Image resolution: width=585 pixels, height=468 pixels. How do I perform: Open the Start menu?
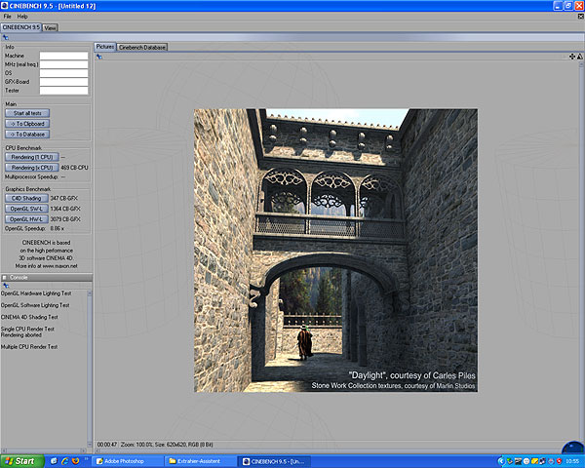(19, 459)
